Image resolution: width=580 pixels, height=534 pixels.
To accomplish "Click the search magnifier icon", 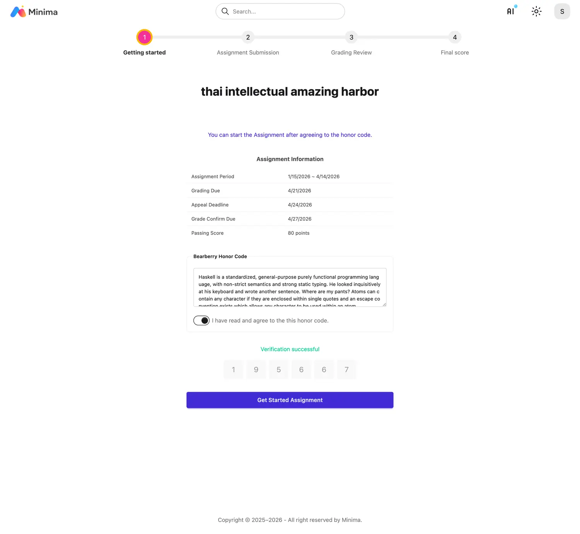I will [x=225, y=11].
